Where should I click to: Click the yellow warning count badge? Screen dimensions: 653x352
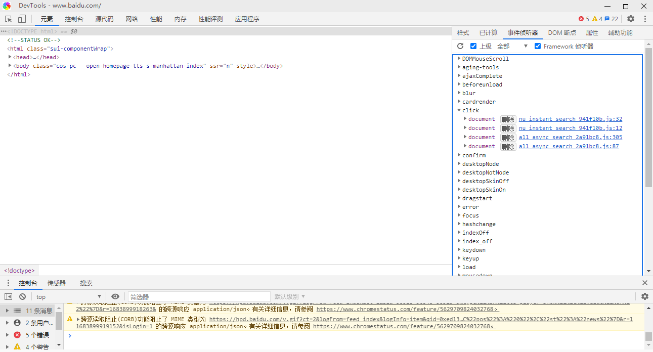point(597,19)
